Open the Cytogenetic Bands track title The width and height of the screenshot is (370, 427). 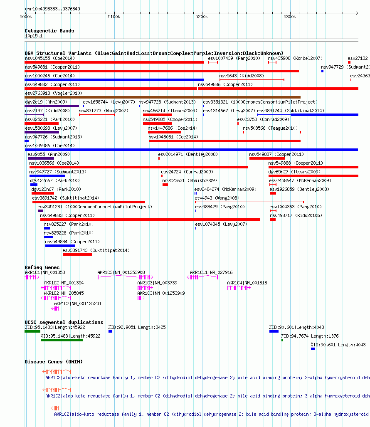49,31
